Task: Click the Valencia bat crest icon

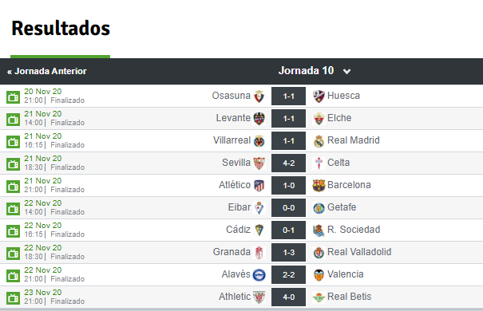Action: pos(319,274)
